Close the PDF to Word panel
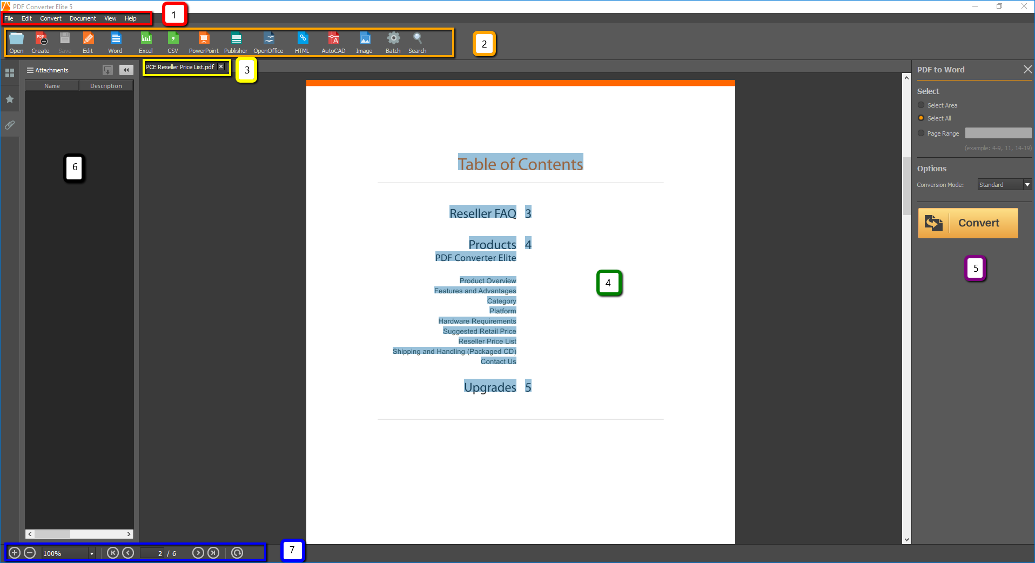This screenshot has width=1035, height=563. [1027, 69]
